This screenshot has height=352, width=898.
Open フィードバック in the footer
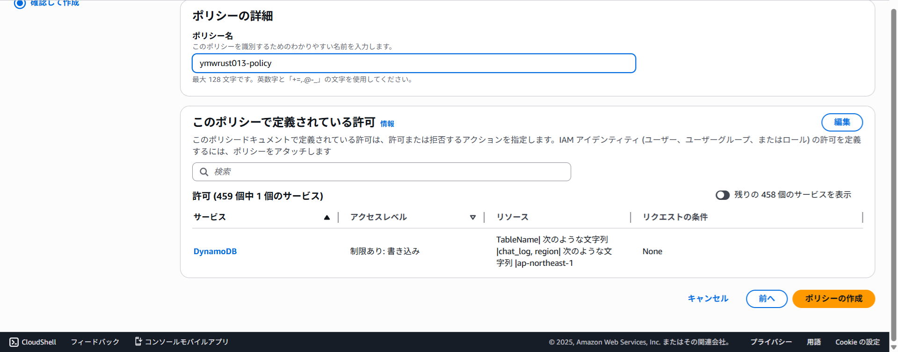point(95,342)
